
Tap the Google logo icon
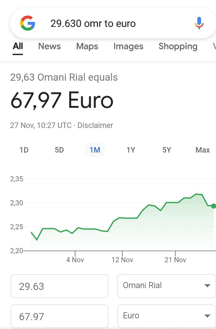coord(27,23)
